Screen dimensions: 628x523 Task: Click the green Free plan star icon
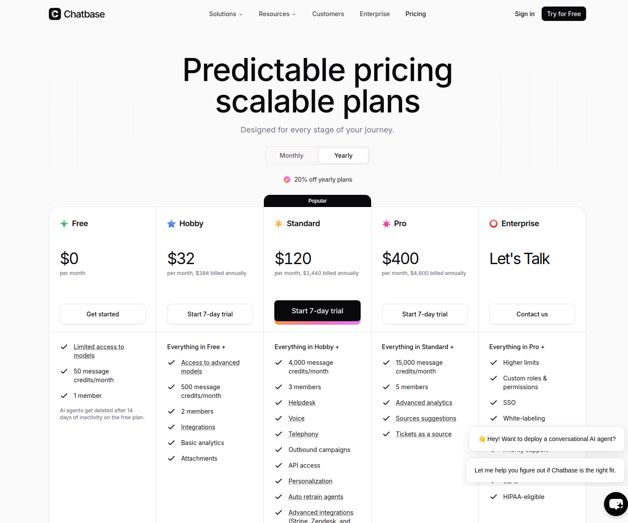point(64,224)
